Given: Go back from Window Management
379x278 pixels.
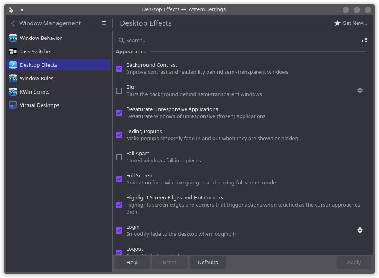Looking at the screenshot, I should click(13, 23).
